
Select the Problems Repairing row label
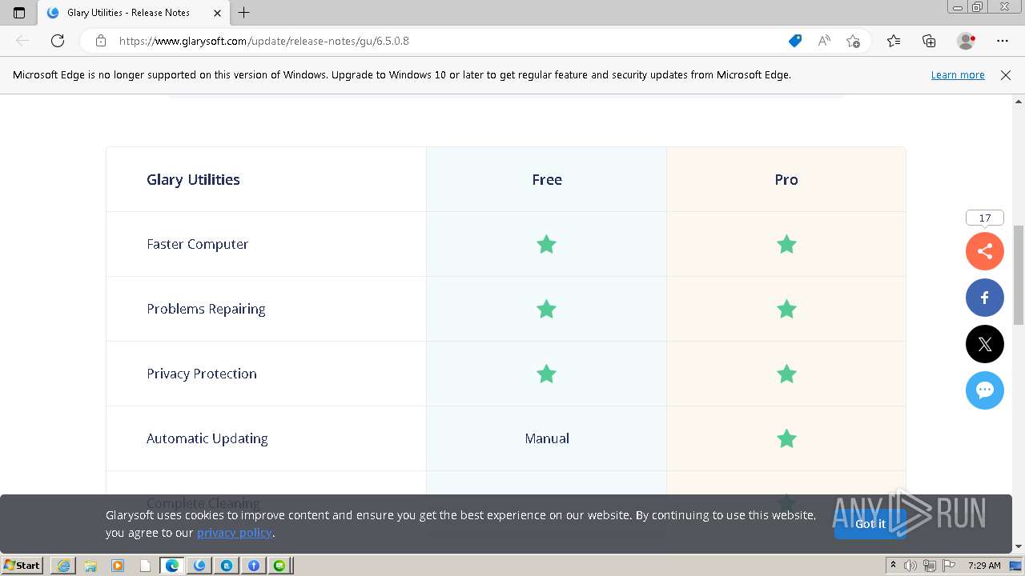pos(206,309)
